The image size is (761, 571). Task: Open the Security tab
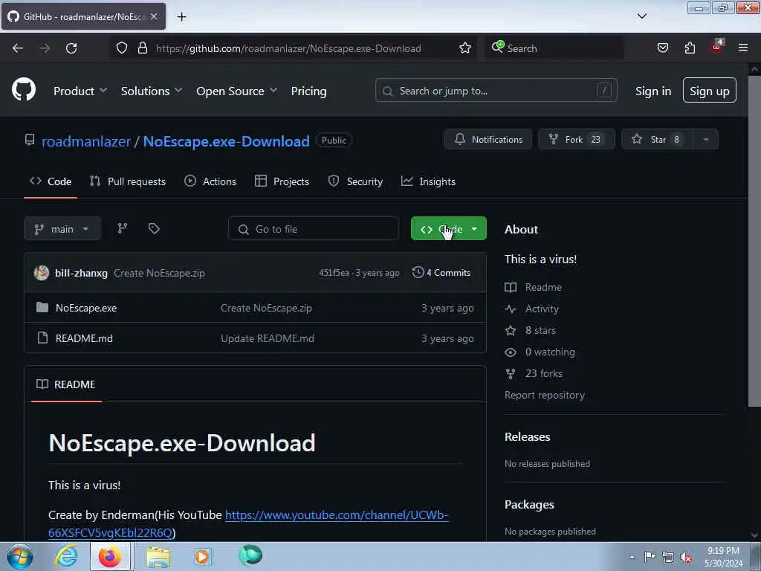(355, 181)
